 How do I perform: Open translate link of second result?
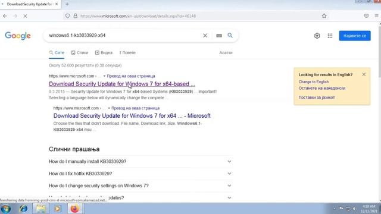coord(135,108)
